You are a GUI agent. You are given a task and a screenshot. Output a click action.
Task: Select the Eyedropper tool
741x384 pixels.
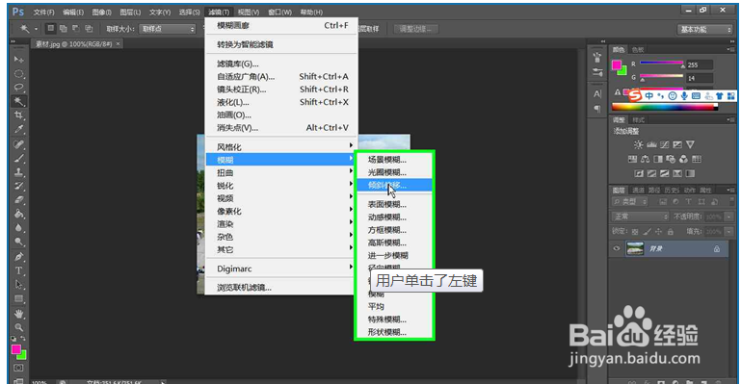pos(19,129)
